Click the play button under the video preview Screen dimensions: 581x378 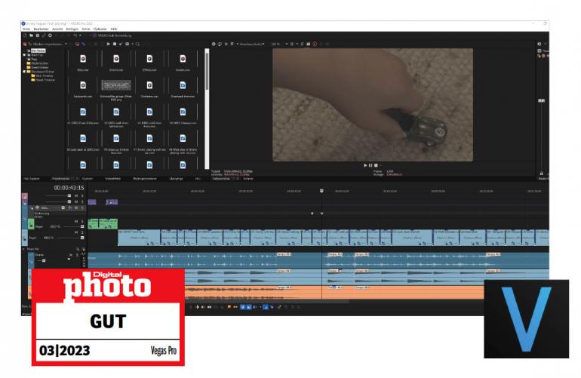[366, 164]
